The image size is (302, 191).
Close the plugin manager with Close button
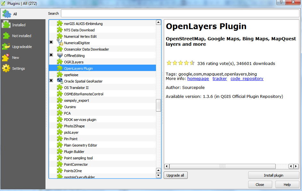[260, 185]
